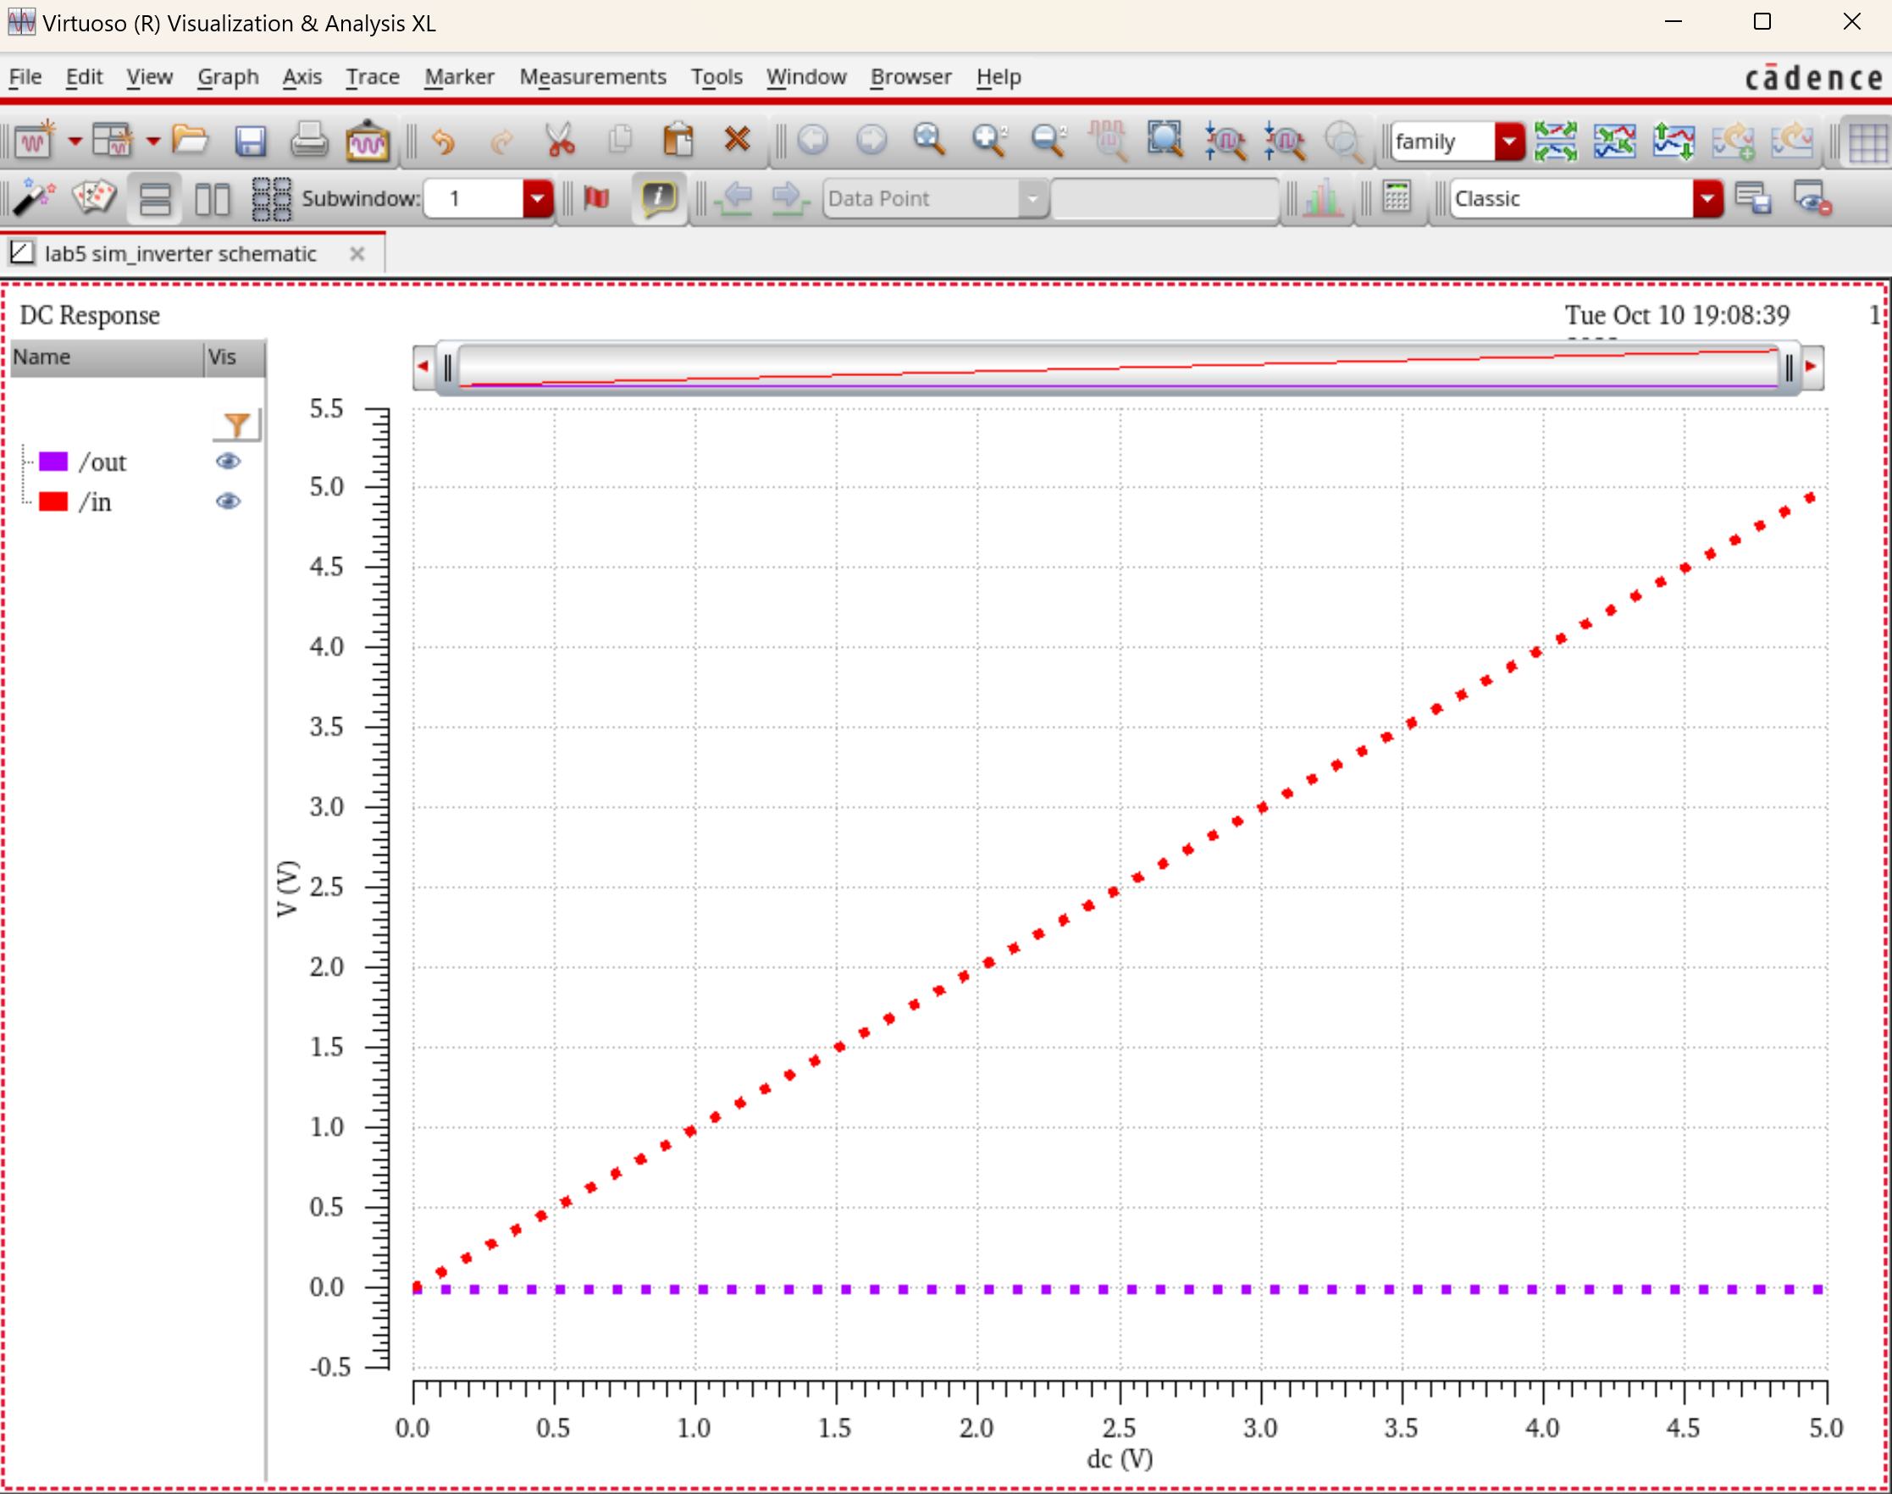Hide the /in trace with eye icon
Image resolution: width=1892 pixels, height=1494 pixels.
(x=228, y=501)
